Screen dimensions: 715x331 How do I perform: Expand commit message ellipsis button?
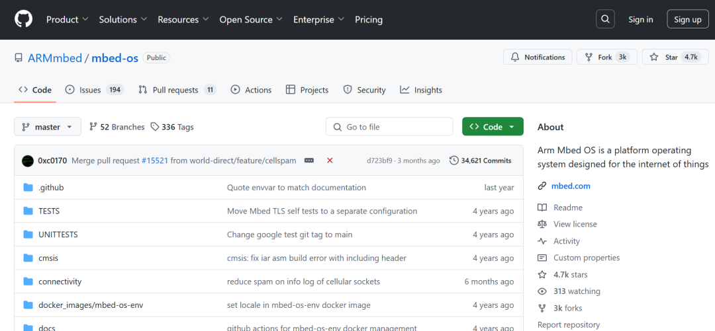pos(309,161)
